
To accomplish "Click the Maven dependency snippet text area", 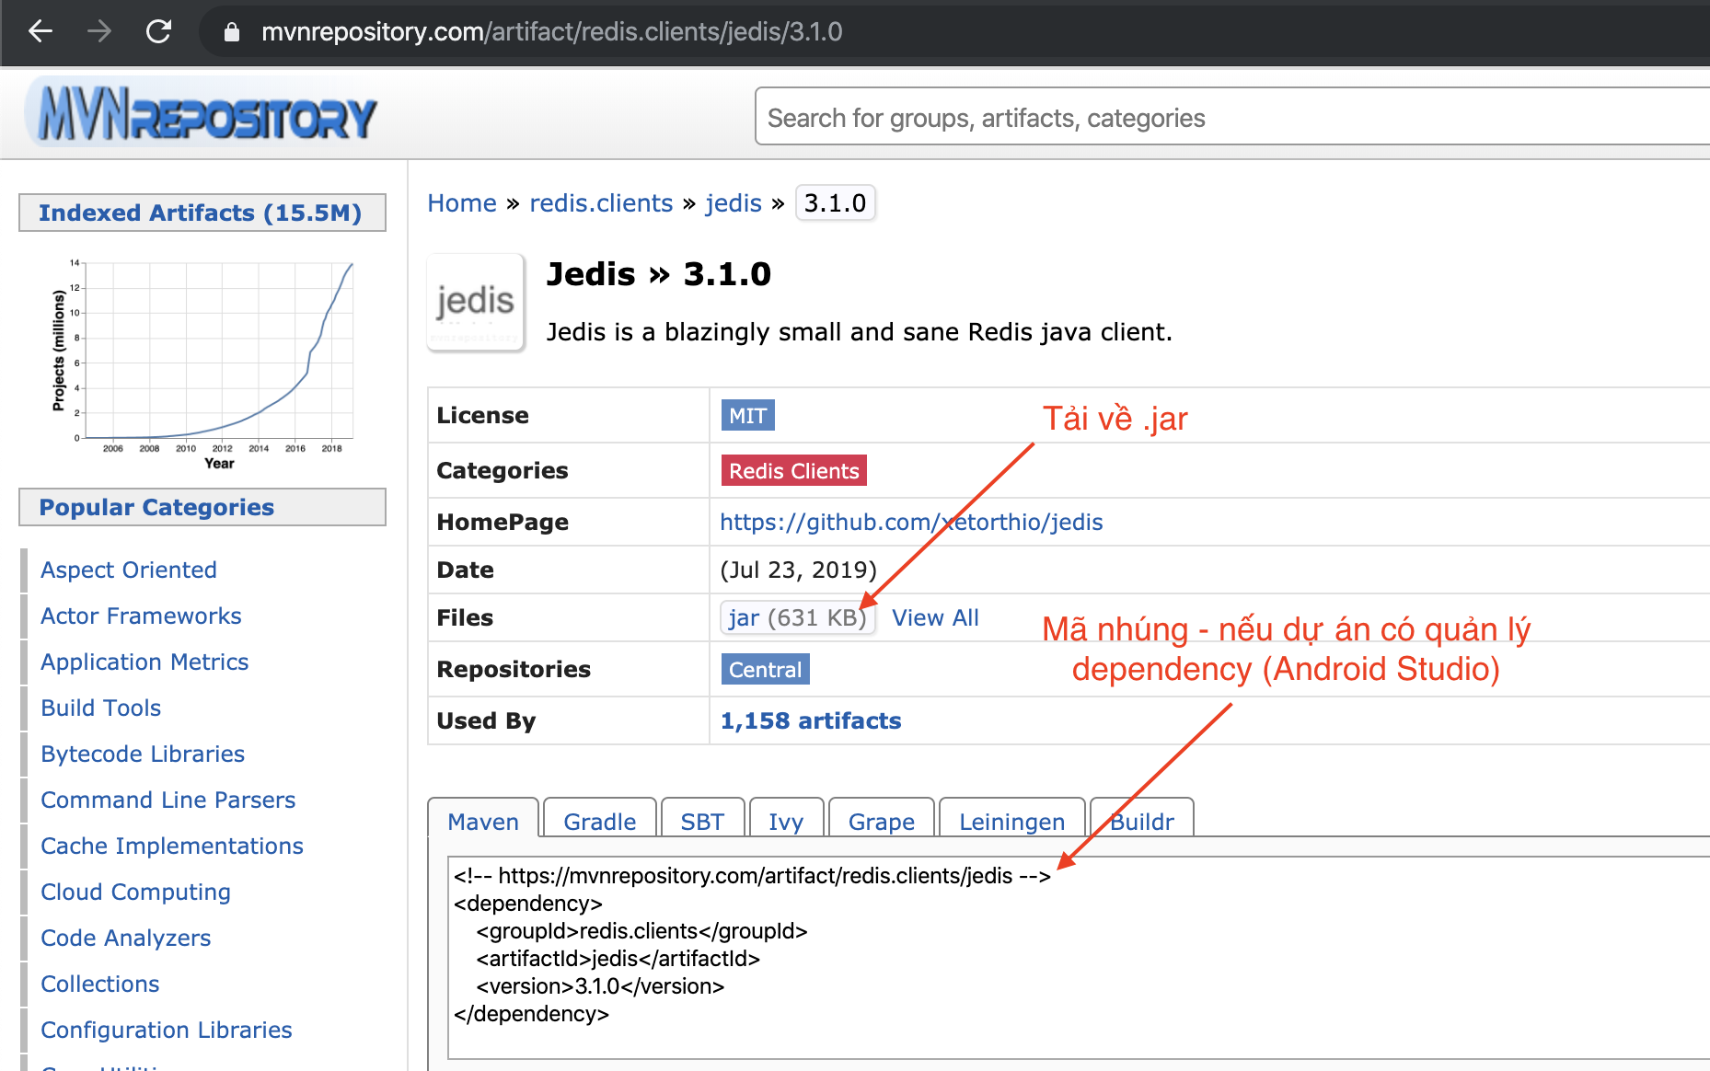I will click(x=1079, y=958).
